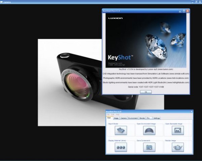Open the Camera tab

tap(123, 118)
